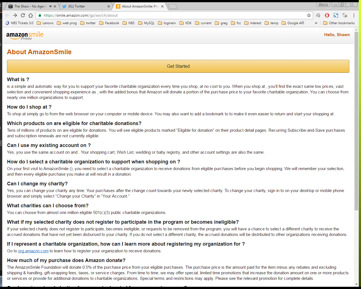Viewport: 361px width, 289px height.
Task: Close The Show - No Agenda tab
Action: click(x=55, y=6)
